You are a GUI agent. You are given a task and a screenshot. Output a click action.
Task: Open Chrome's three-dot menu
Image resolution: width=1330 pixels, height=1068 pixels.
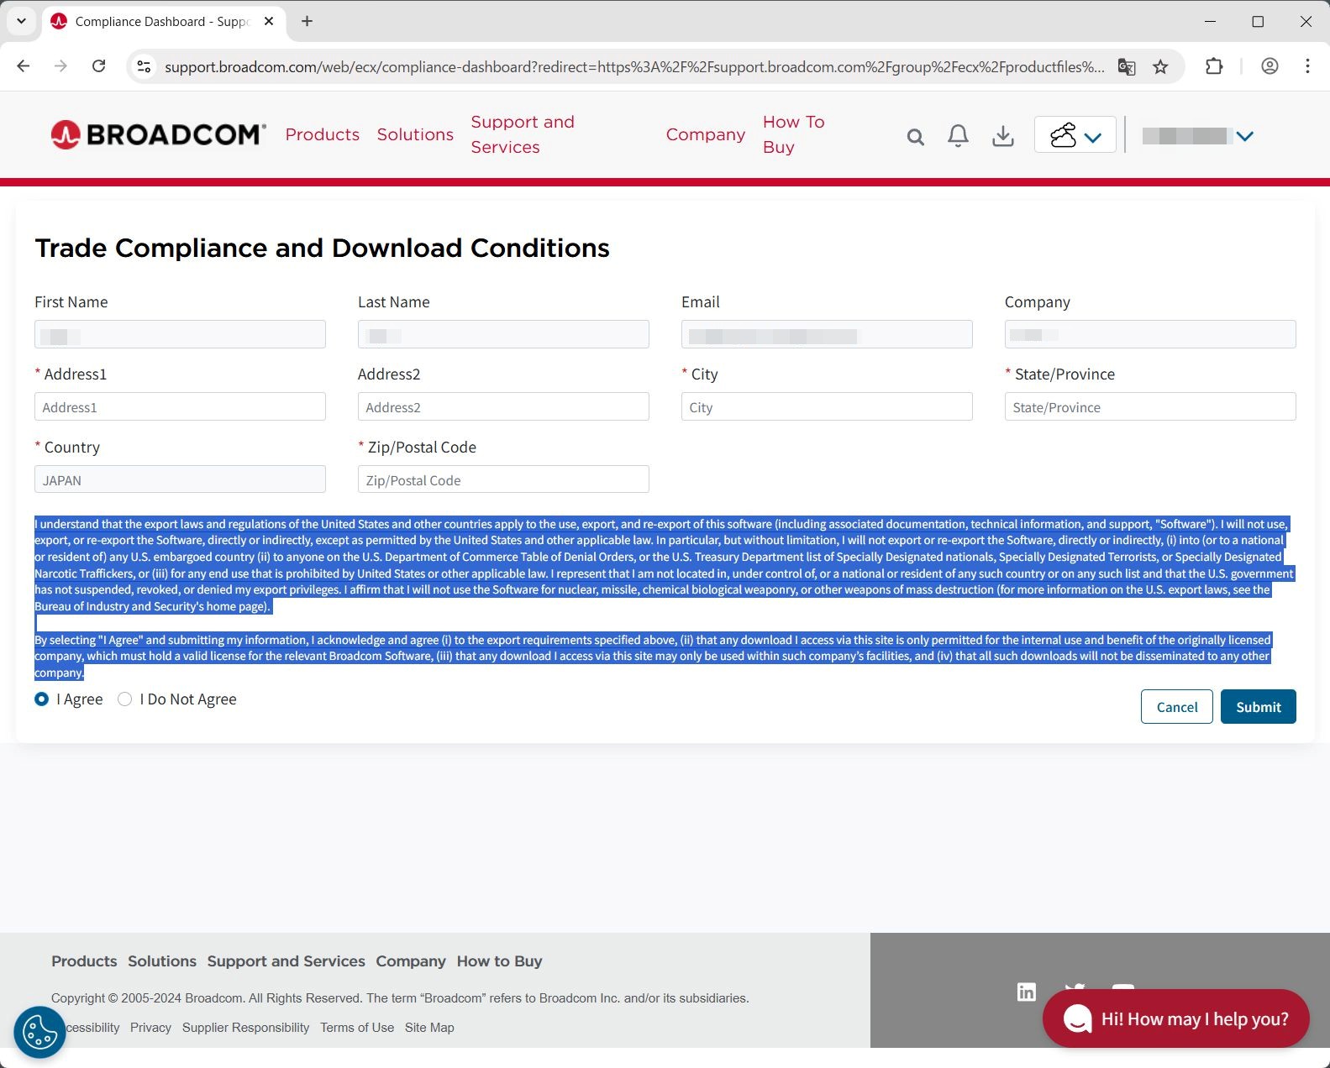(1307, 66)
